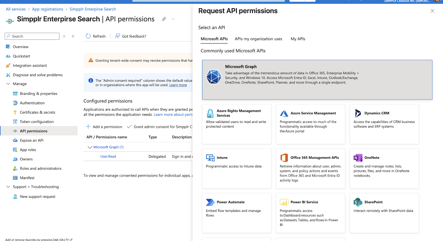Pin the API permissions page
Image resolution: width=443 pixels, height=241 pixels.
click(x=164, y=19)
